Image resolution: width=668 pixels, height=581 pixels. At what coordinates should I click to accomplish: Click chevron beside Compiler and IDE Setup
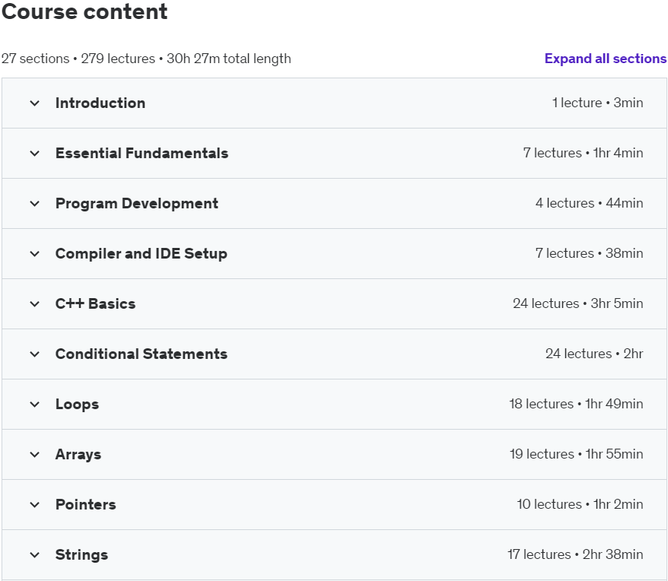[x=34, y=254]
